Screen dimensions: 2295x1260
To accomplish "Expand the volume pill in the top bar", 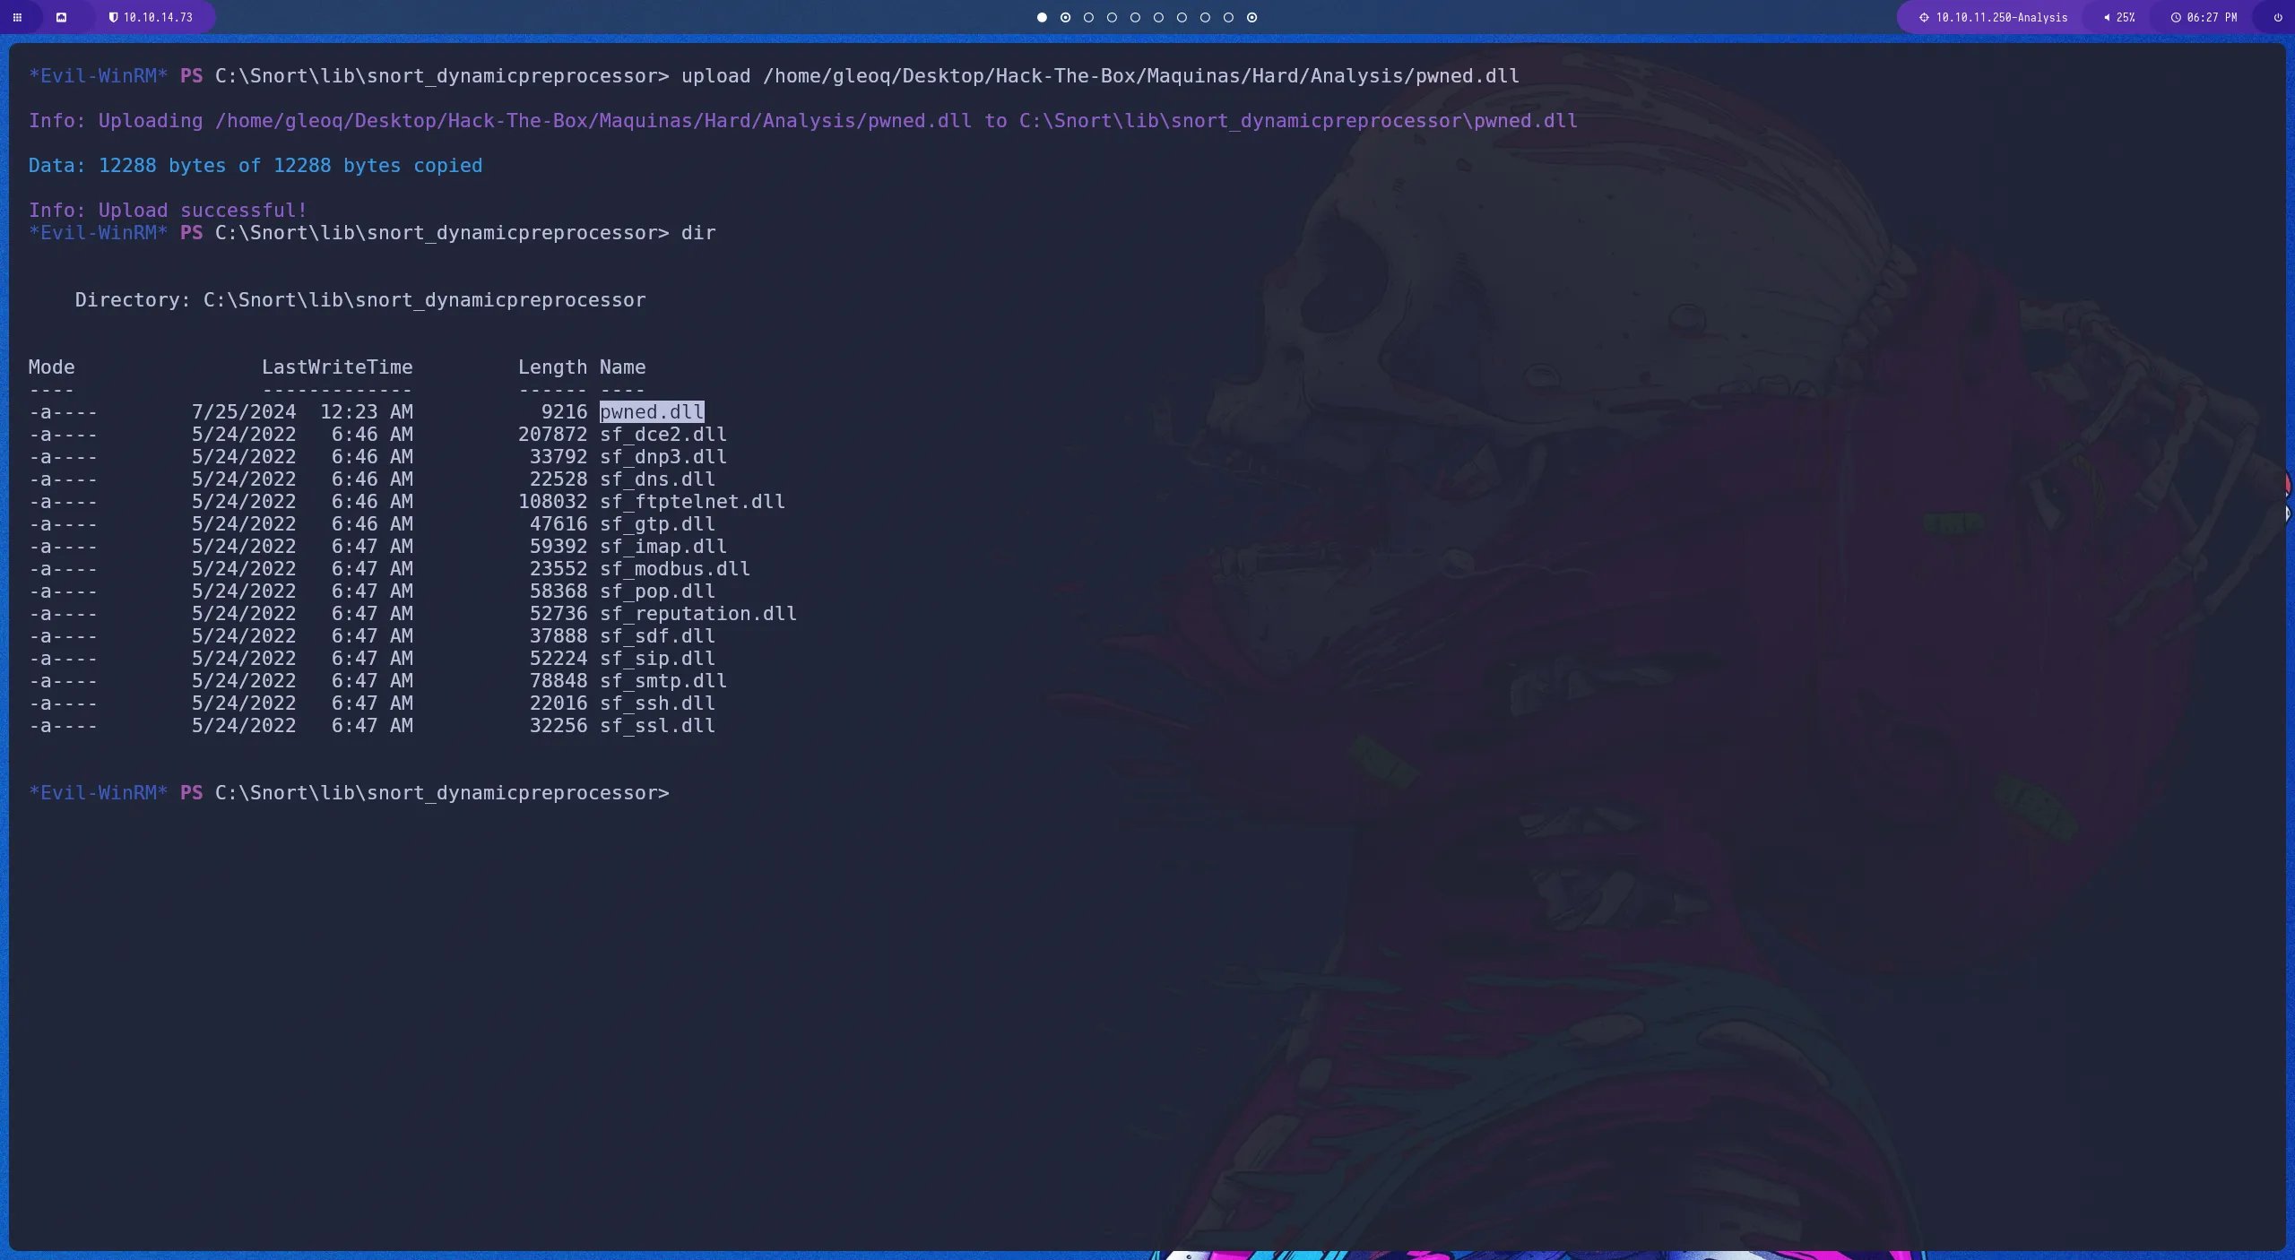I will click(x=2120, y=17).
